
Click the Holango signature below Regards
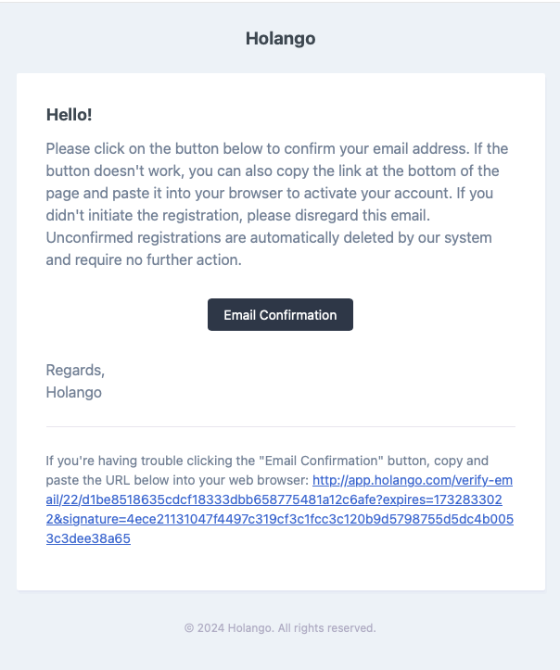tap(74, 392)
